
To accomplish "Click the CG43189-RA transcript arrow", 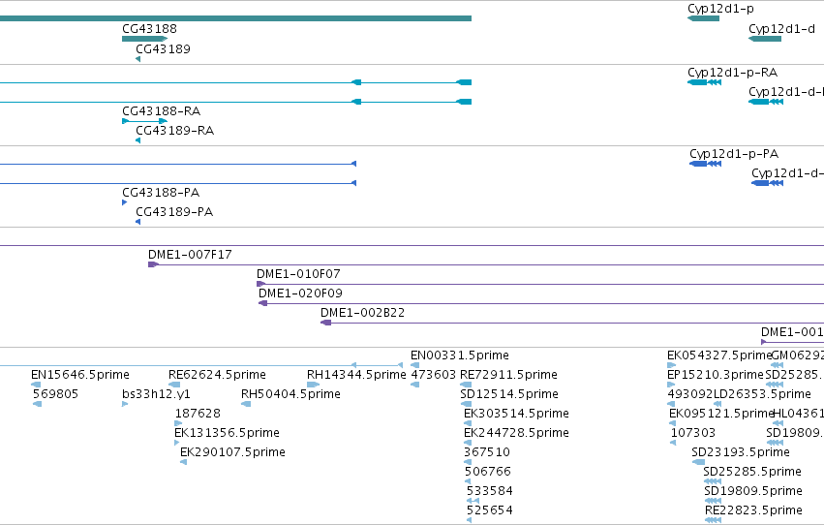I will point(138,140).
